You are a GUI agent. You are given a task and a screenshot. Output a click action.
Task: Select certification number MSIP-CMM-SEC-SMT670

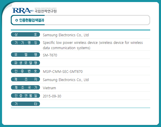coord(63,72)
